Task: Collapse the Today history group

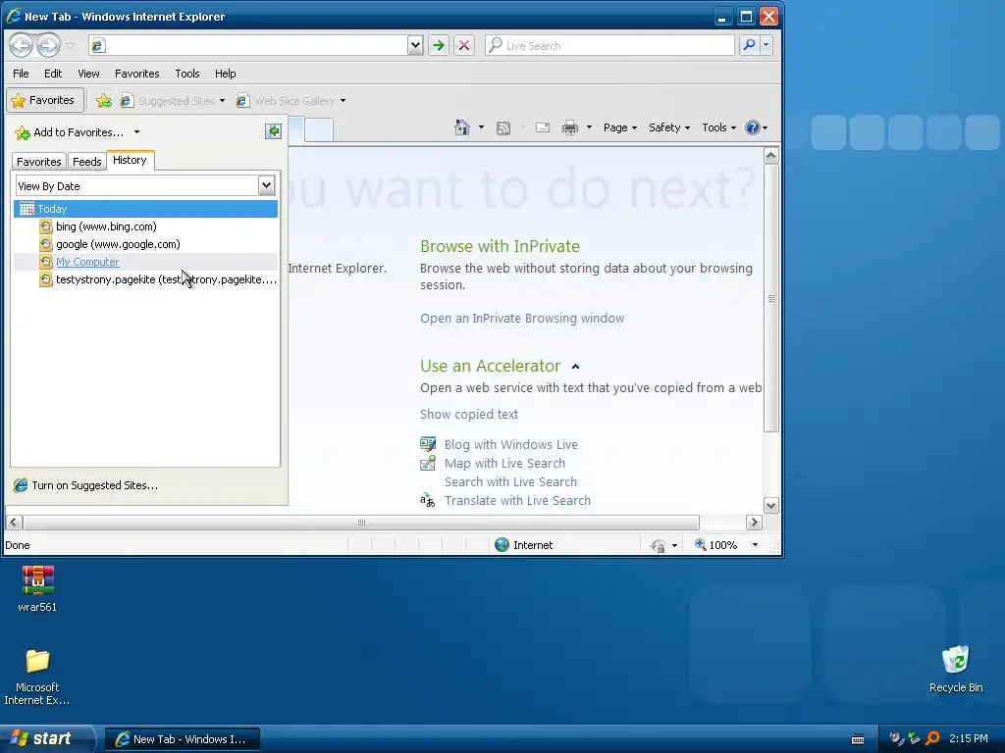Action: click(145, 209)
